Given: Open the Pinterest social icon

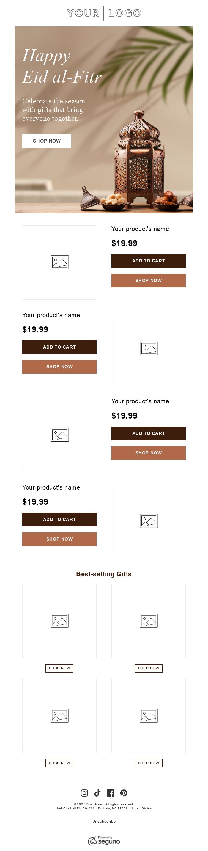Looking at the screenshot, I should tap(124, 793).
